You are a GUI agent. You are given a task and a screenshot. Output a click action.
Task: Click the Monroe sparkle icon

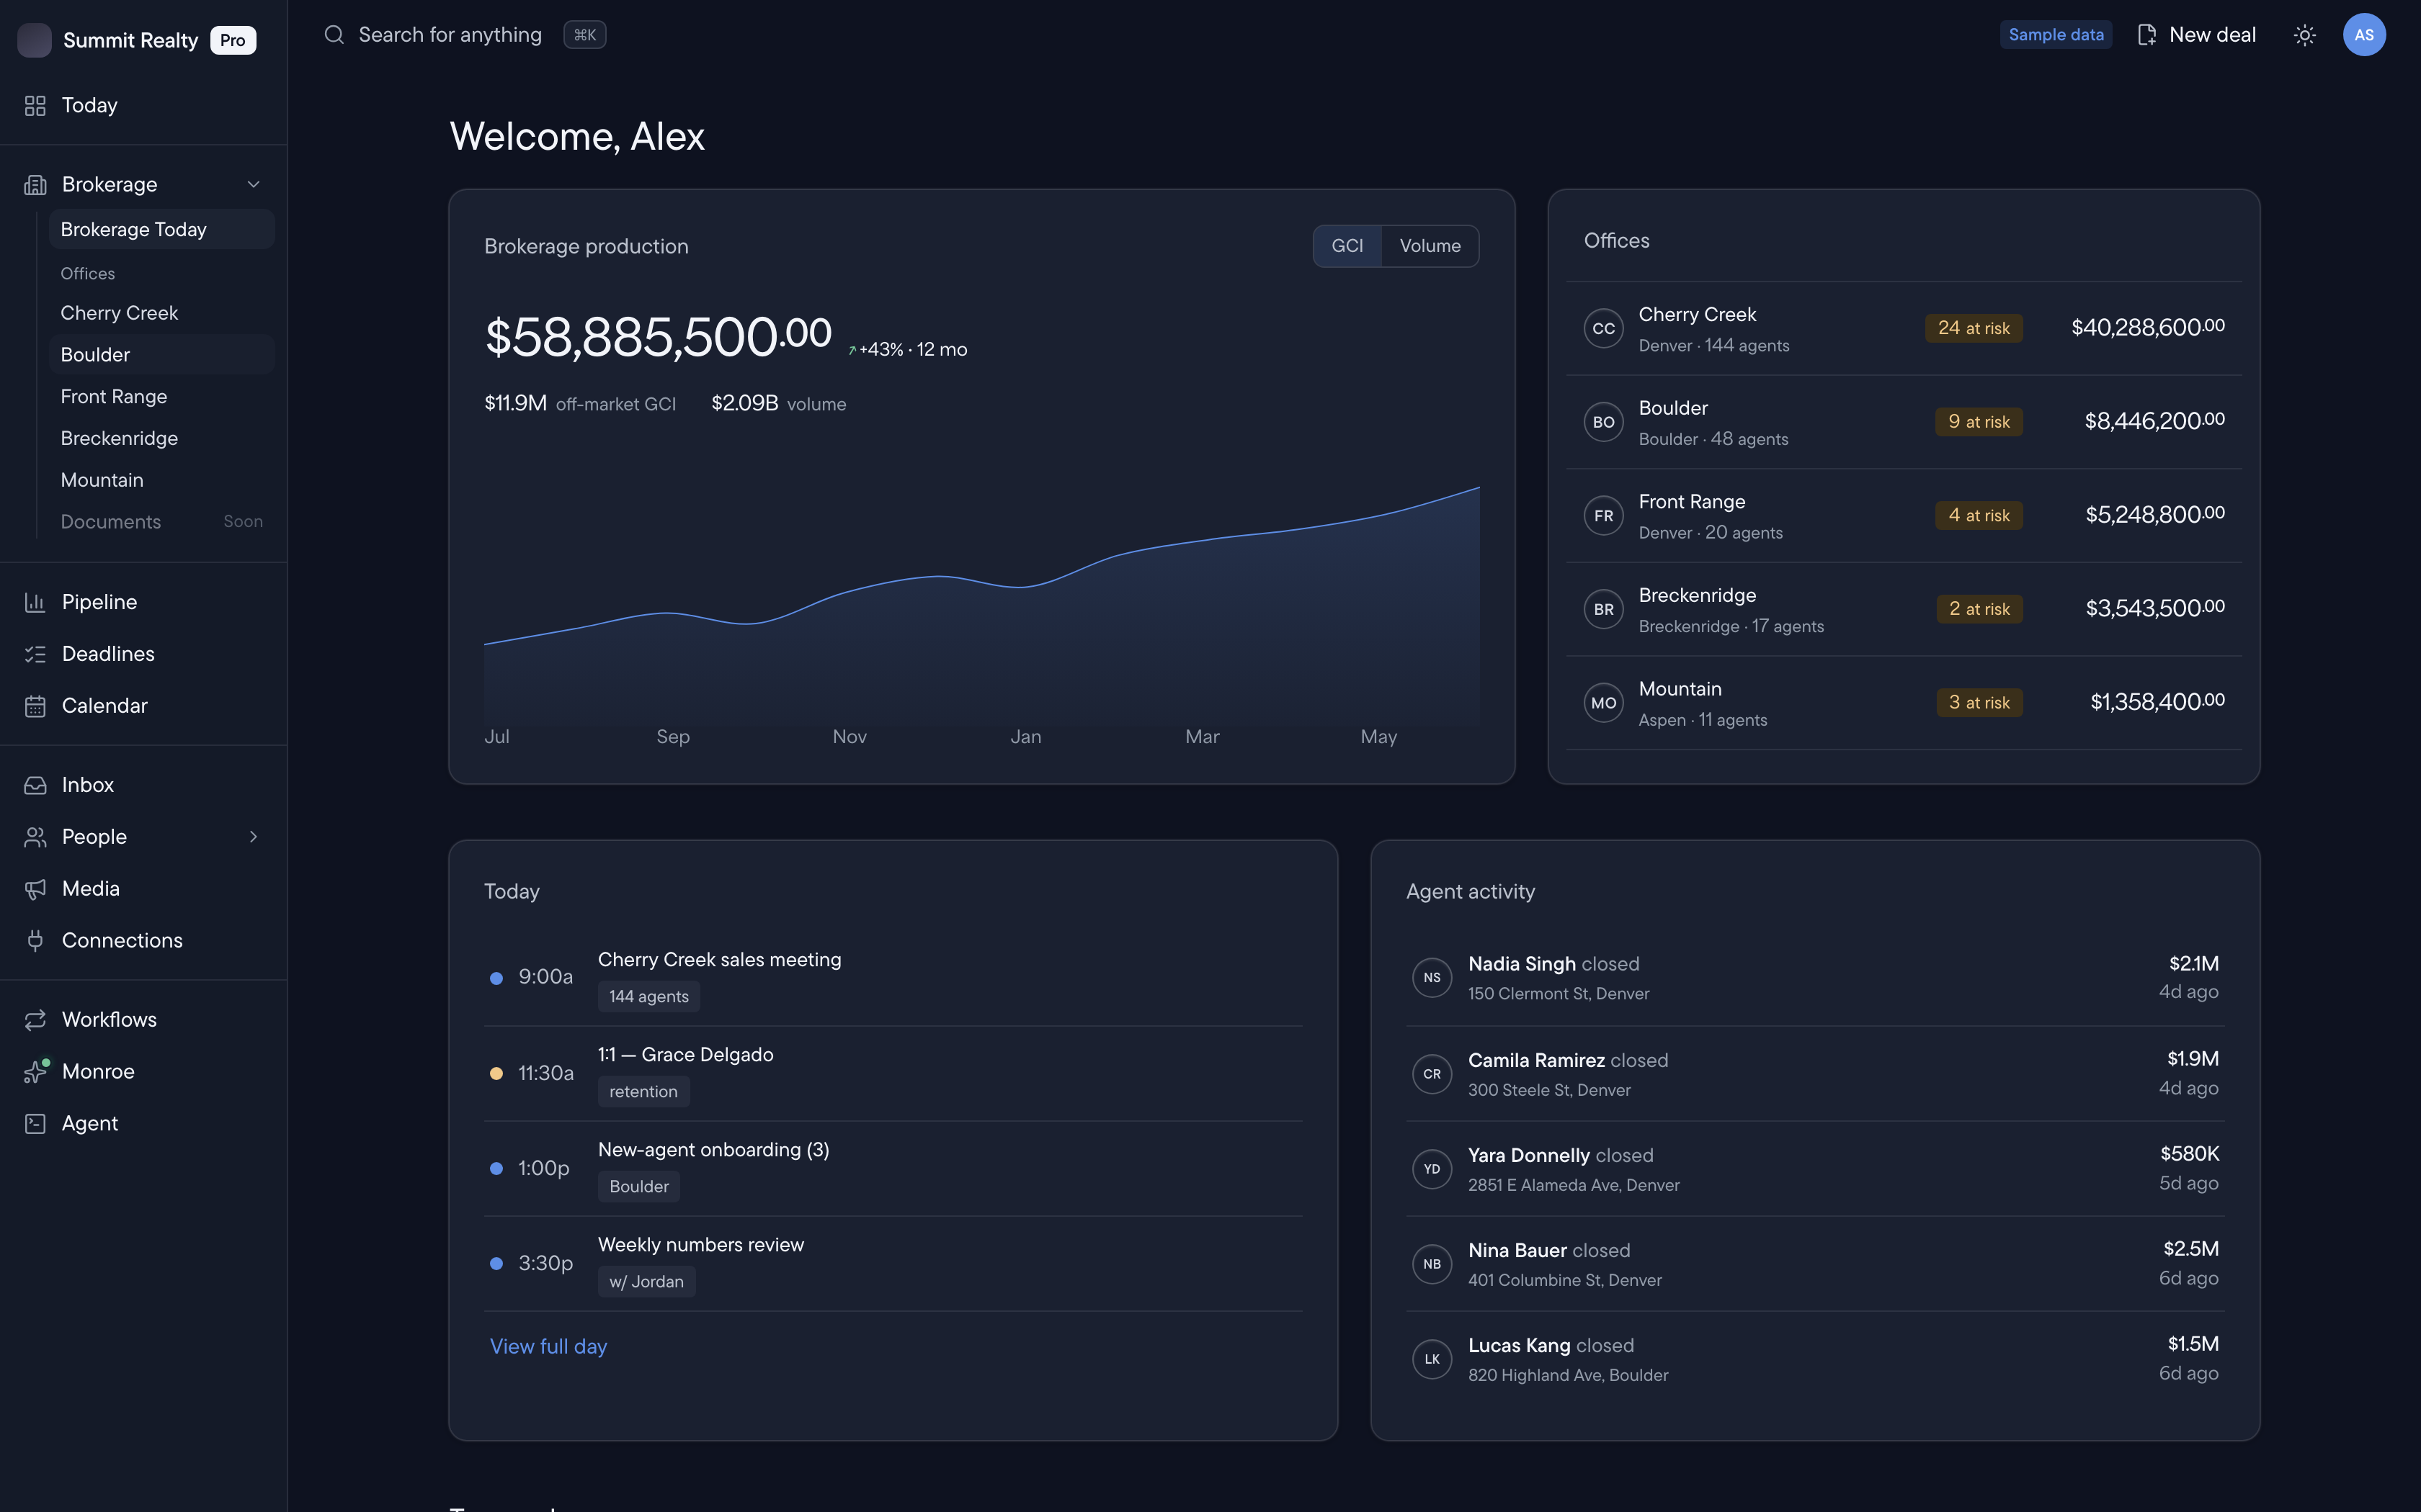pos(35,1072)
